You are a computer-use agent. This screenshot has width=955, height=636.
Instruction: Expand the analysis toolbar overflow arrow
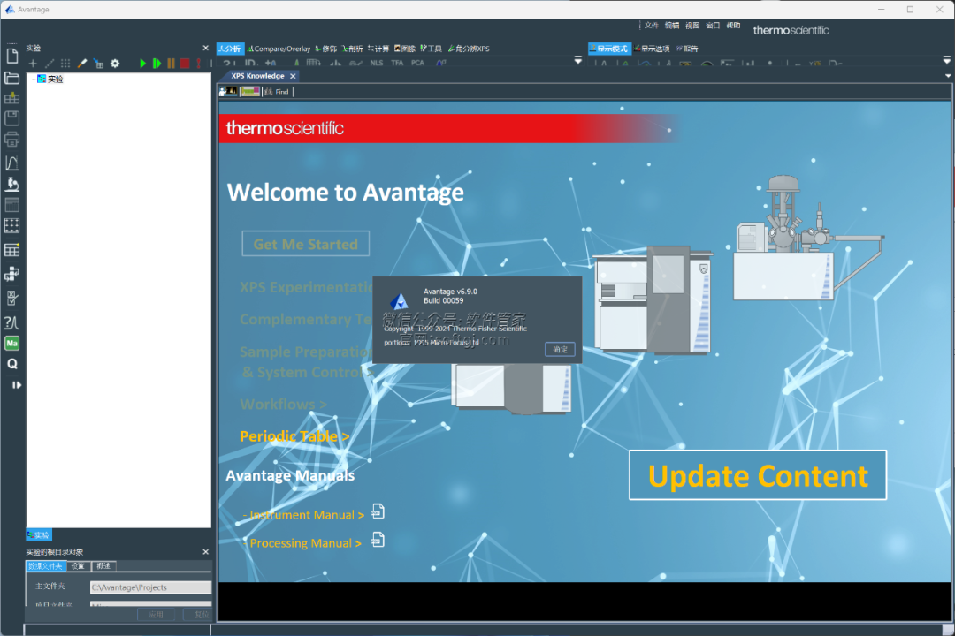[578, 60]
